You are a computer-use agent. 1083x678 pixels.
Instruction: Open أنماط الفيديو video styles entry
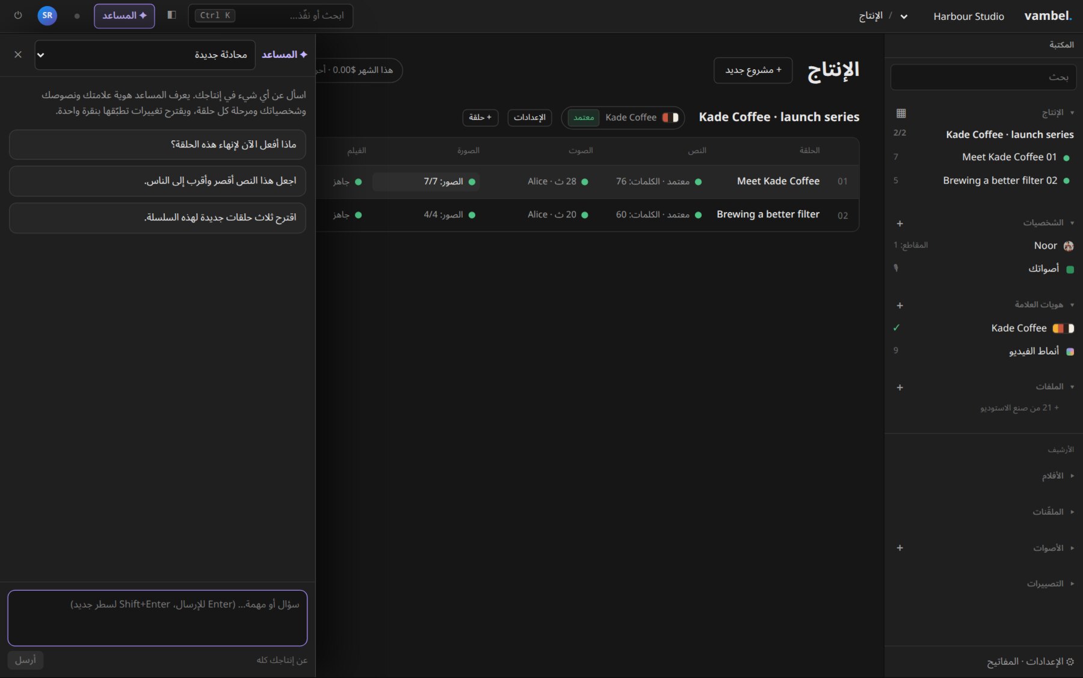983,351
